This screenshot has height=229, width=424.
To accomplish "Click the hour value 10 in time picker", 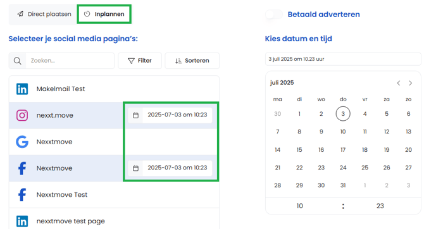I will 299,206.
